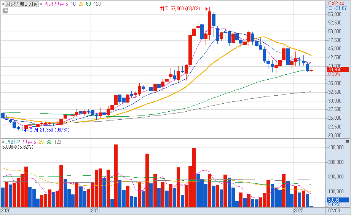Click the HC:-31.67 value
The height and width of the screenshot is (215, 351).
(336, 8)
